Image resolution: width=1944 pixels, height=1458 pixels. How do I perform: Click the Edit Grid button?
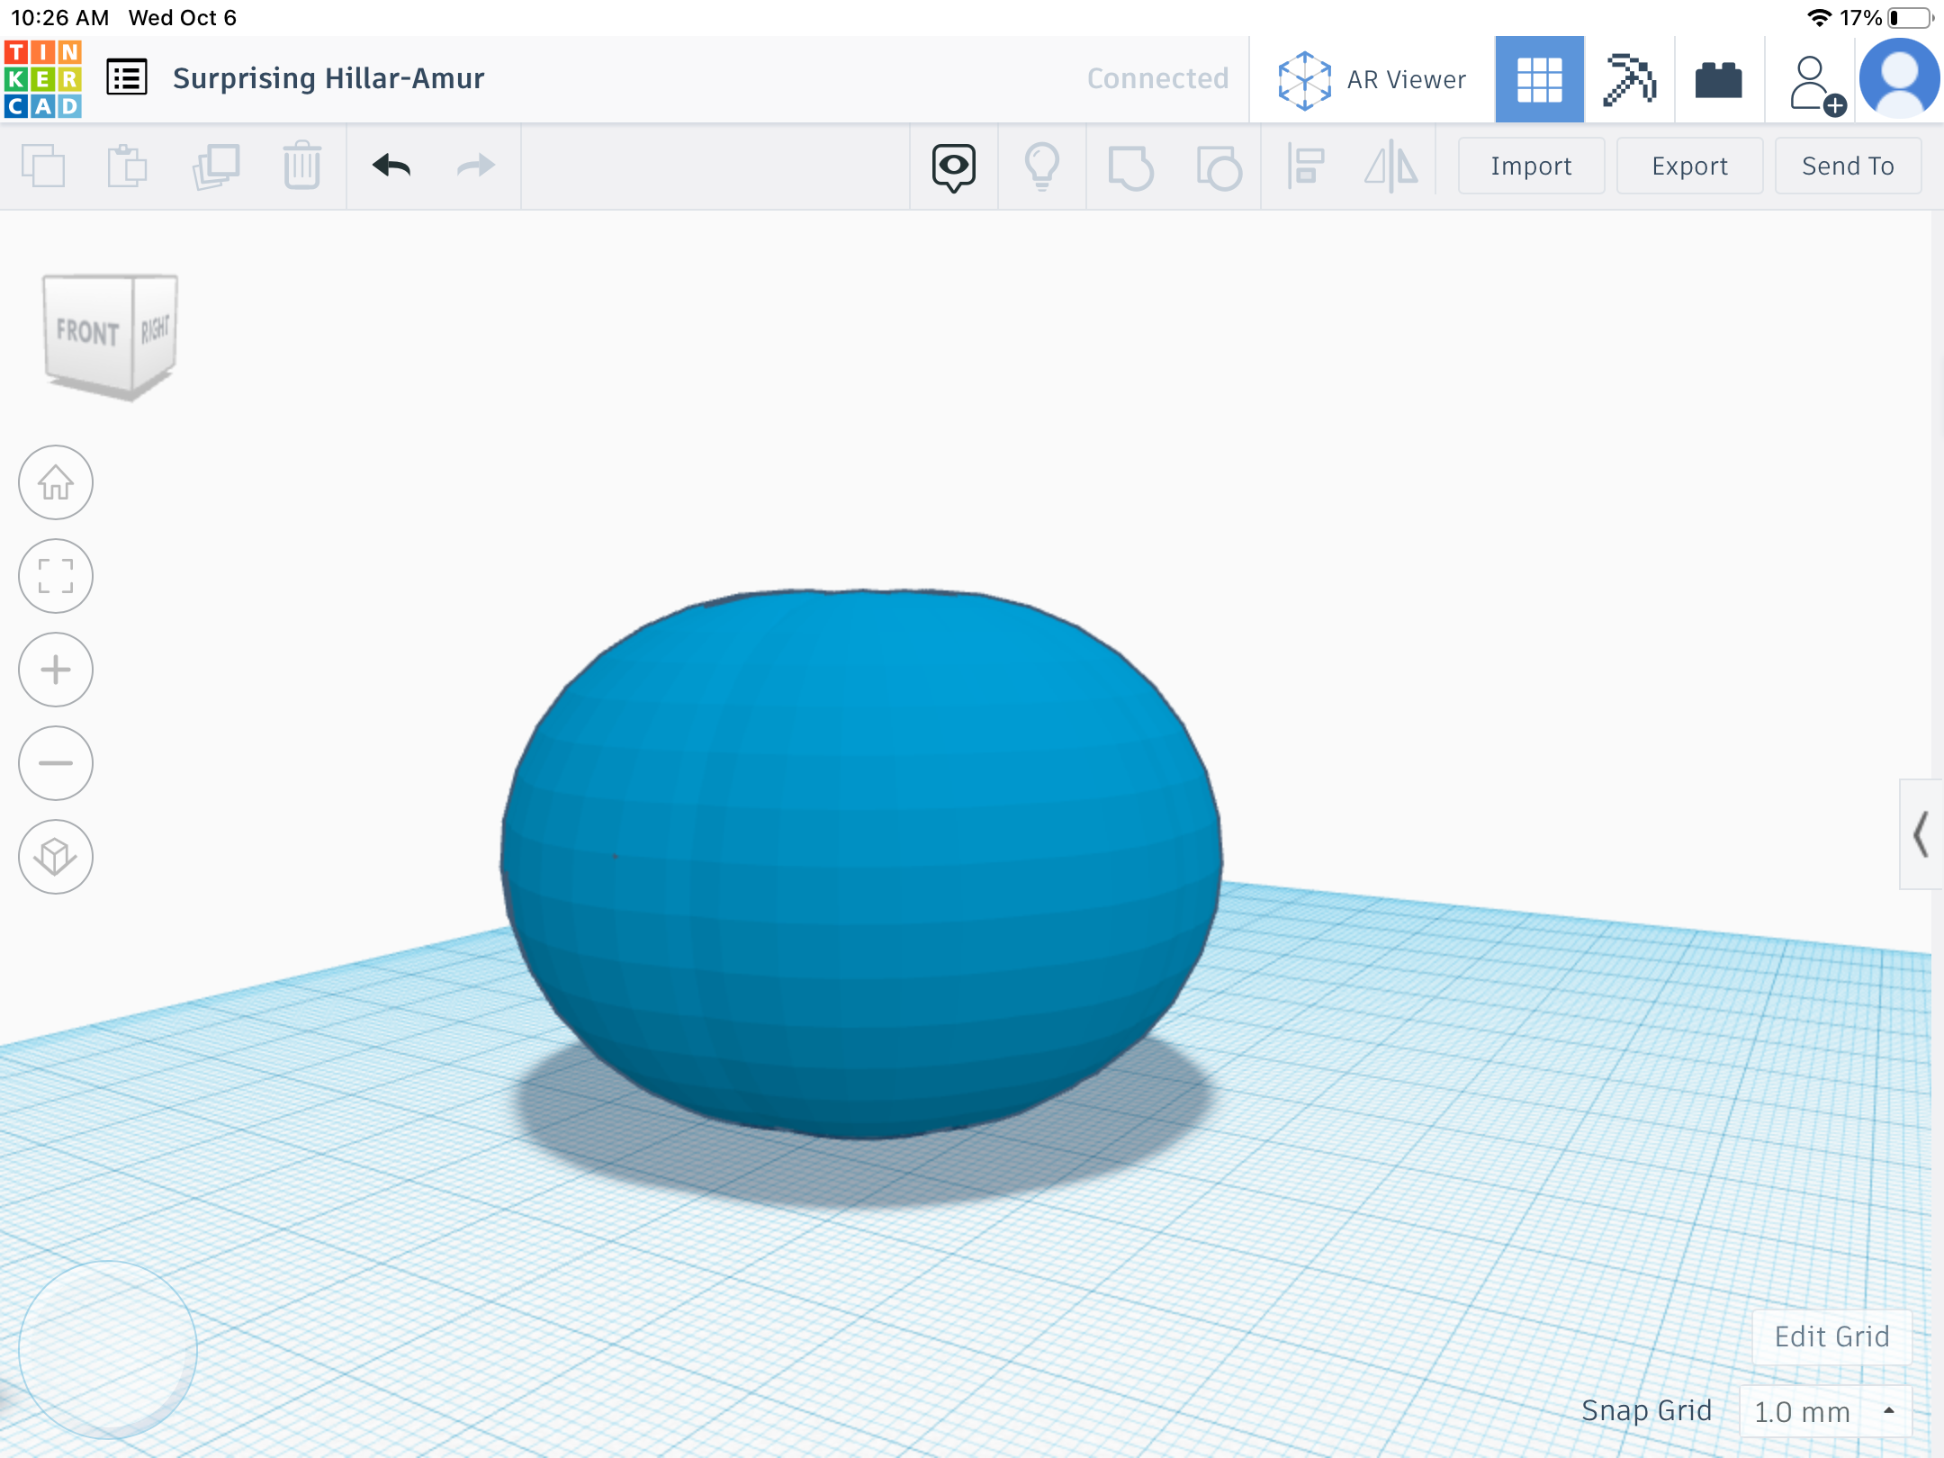pyautogui.click(x=1831, y=1336)
